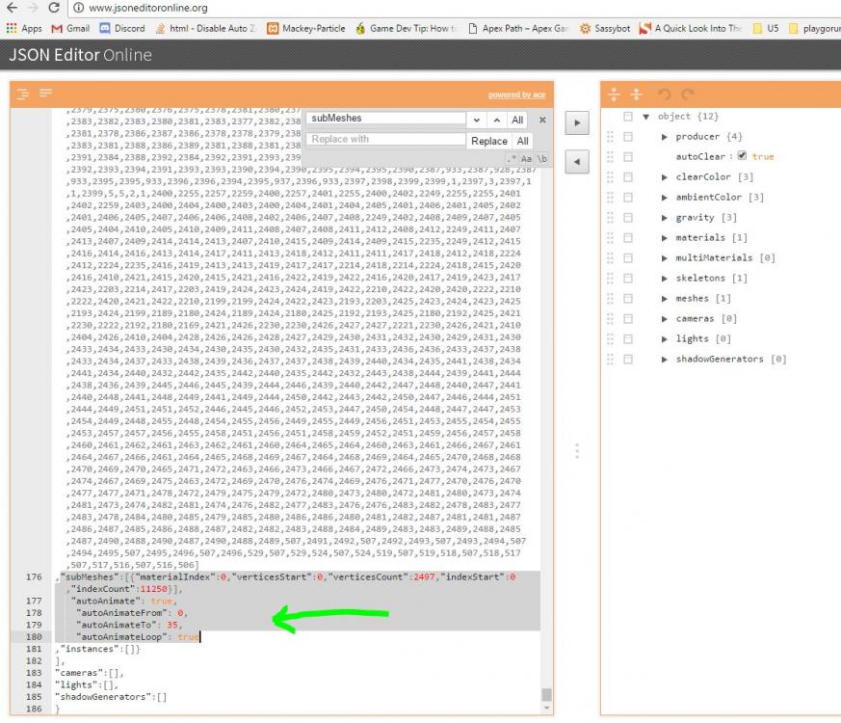This screenshot has width=841, height=723.
Task: Click the undo icon in tree editor
Action: tap(665, 94)
